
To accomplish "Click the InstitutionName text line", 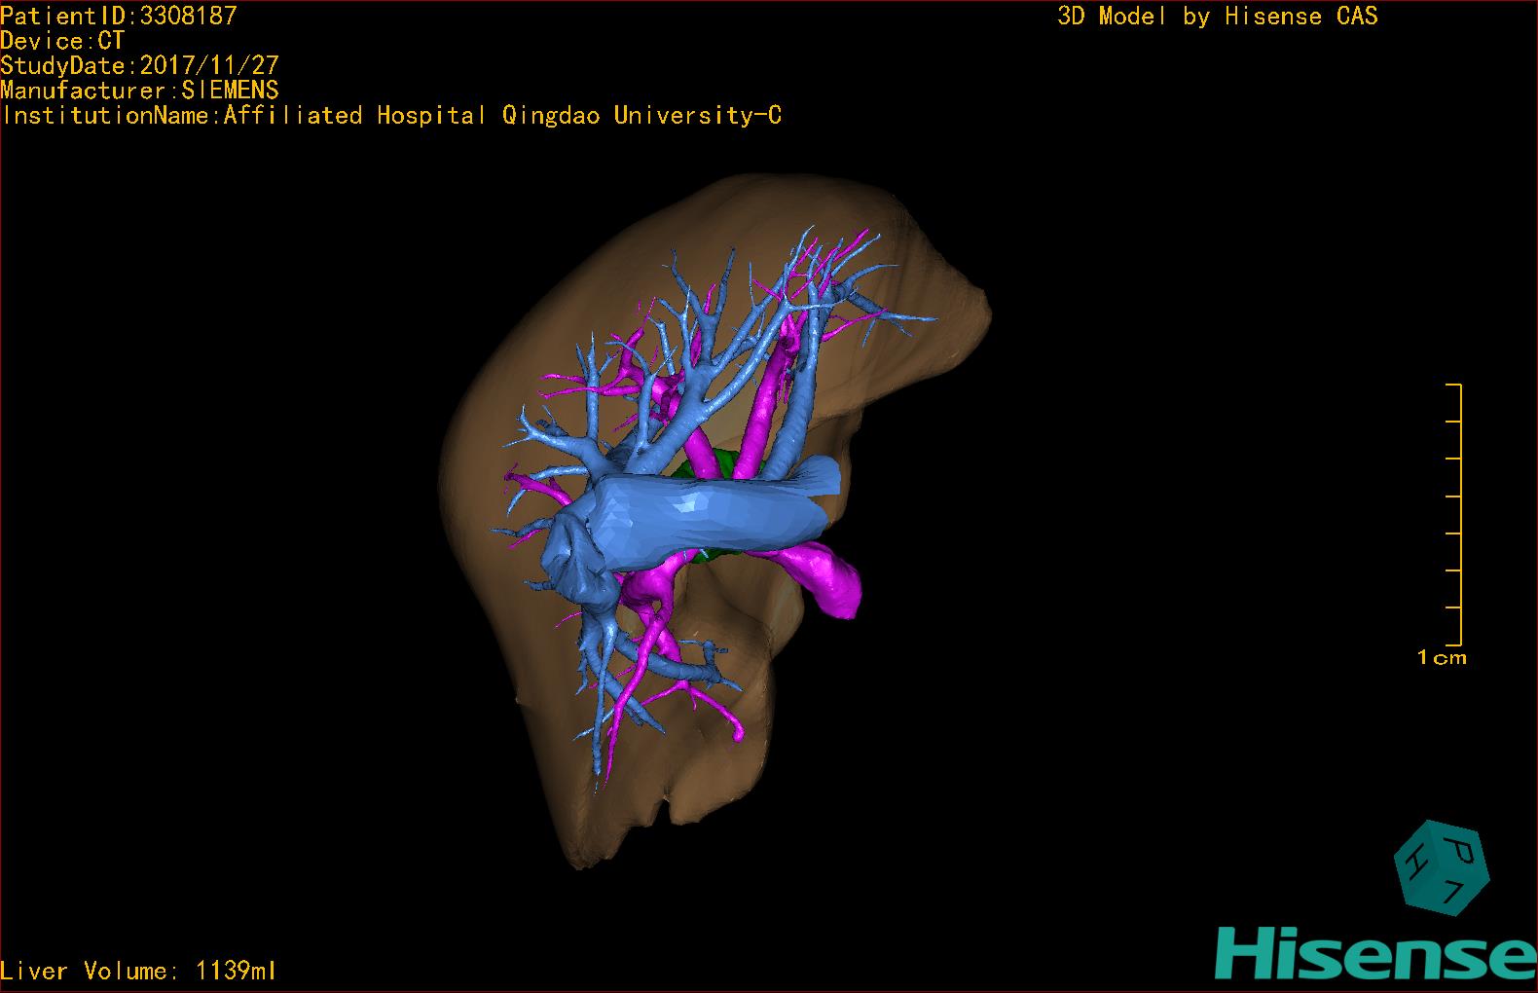I will [391, 116].
